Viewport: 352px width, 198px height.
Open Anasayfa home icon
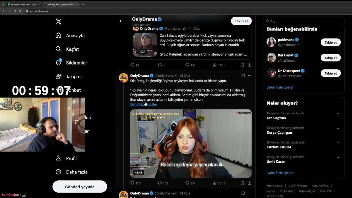coord(58,35)
